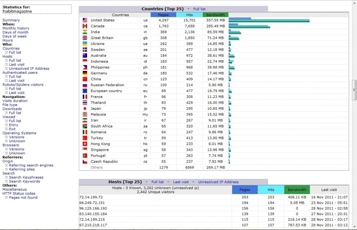
Task: Open the Origin referrers link
Action: coord(8,161)
